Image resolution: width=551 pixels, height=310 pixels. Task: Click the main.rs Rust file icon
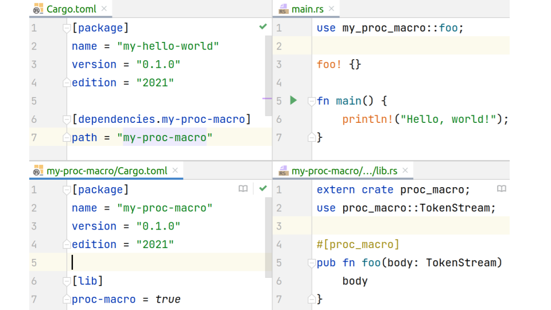point(283,9)
